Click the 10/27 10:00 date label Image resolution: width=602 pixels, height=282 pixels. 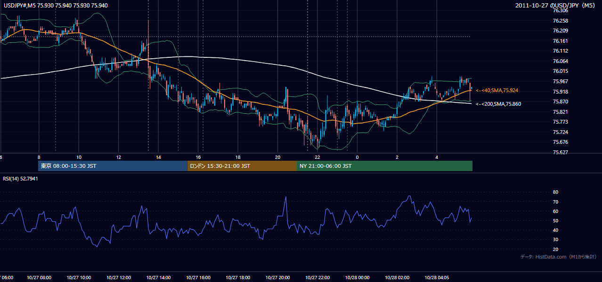tap(78, 277)
